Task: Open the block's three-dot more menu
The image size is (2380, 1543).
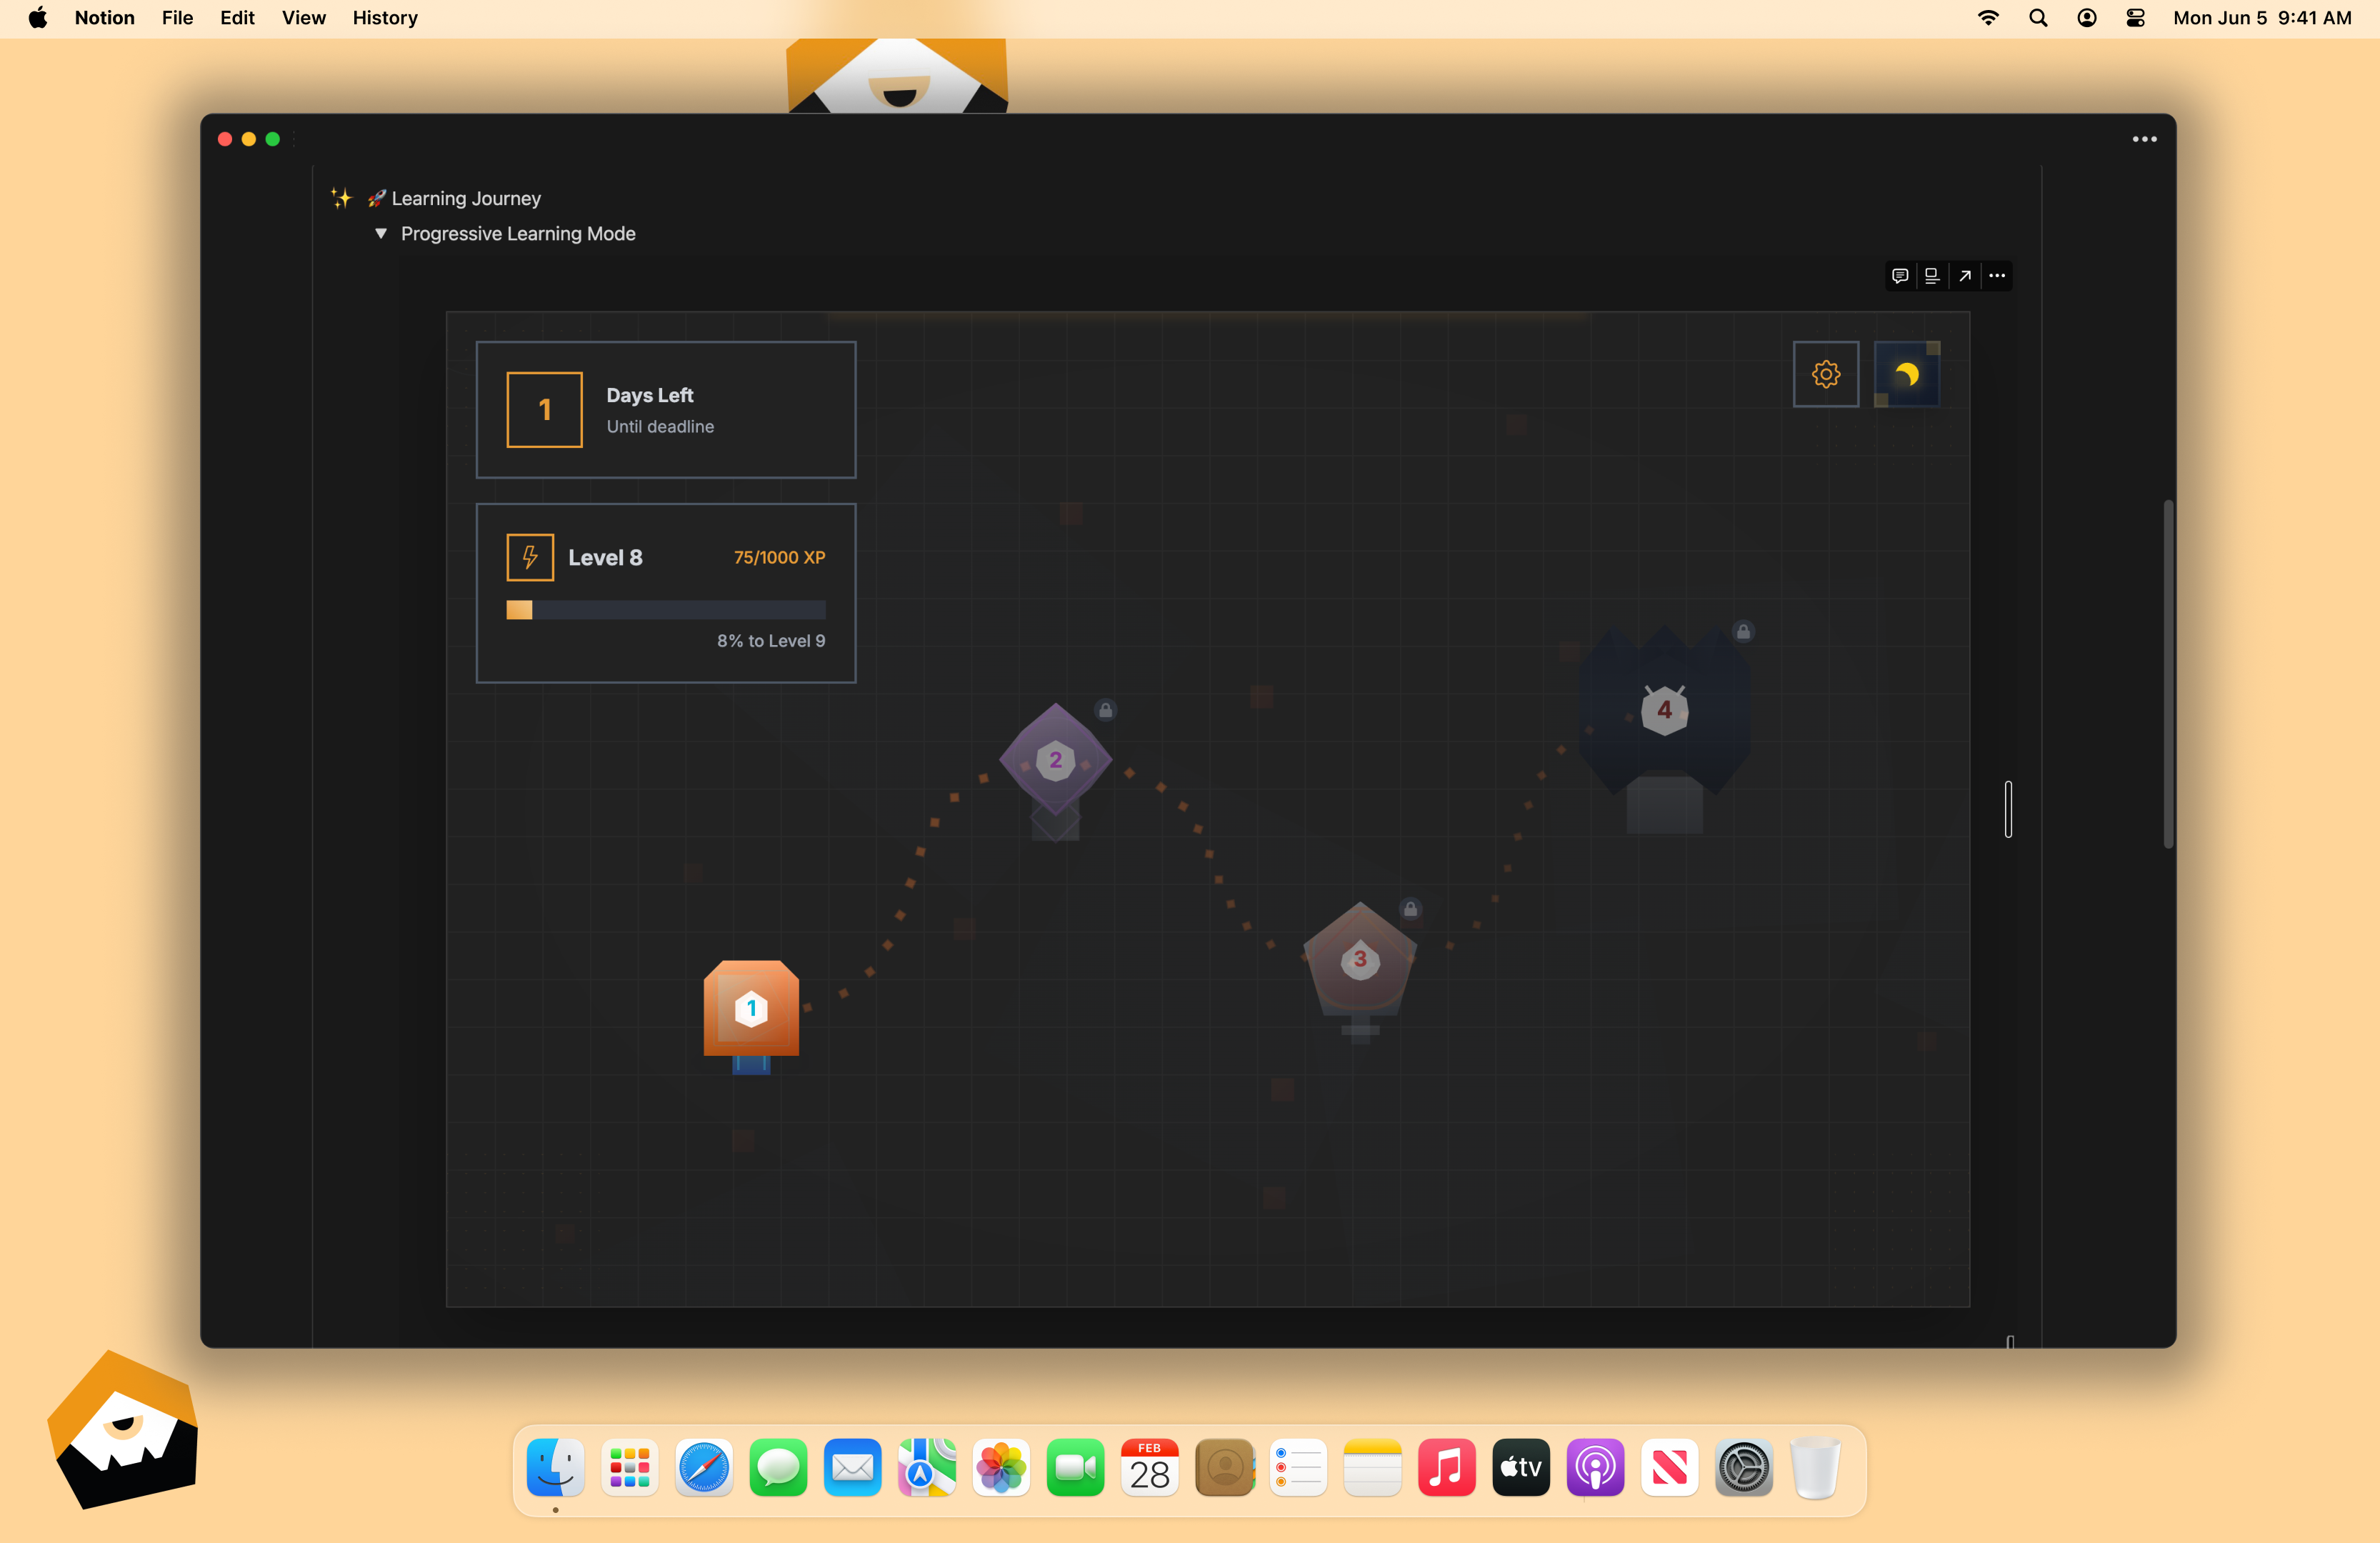Action: tap(1997, 275)
